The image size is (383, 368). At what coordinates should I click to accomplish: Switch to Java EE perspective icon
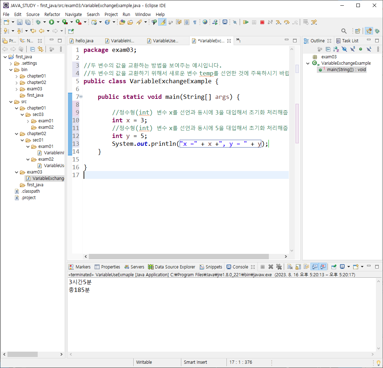coord(369,31)
